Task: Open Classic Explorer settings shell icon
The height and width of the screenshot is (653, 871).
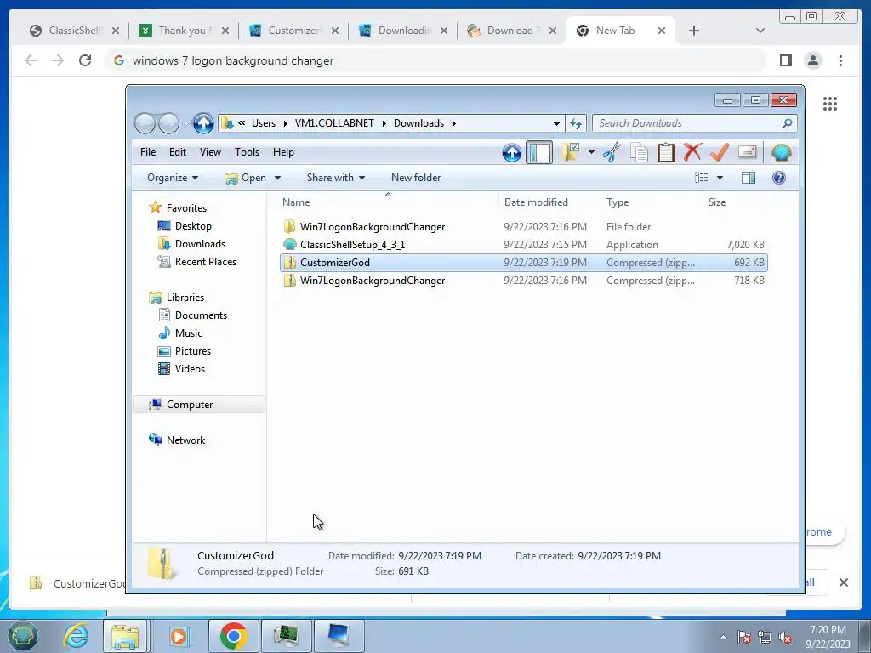Action: point(781,152)
